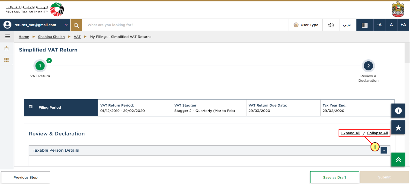Image resolution: width=410 pixels, height=195 pixels.
Task: Click Collapse All link
Action: click(x=377, y=133)
